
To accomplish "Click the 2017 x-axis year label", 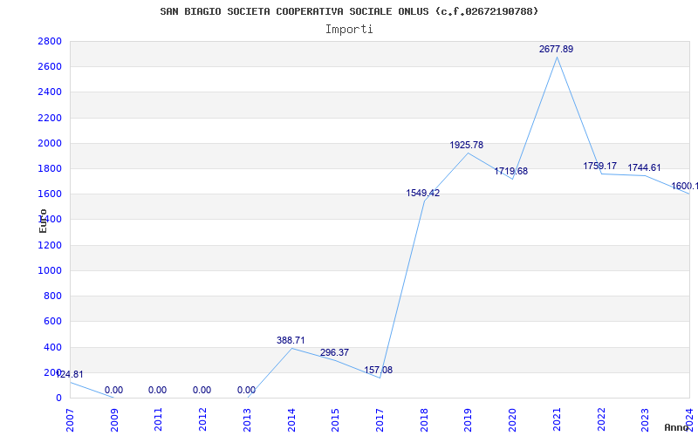I will [380, 420].
